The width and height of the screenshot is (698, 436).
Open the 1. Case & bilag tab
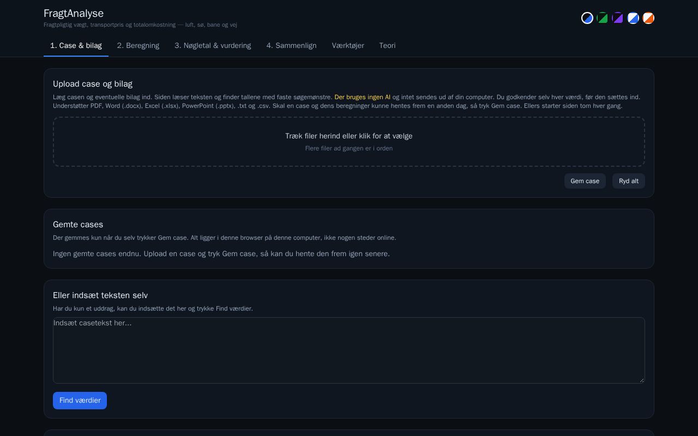(76, 46)
